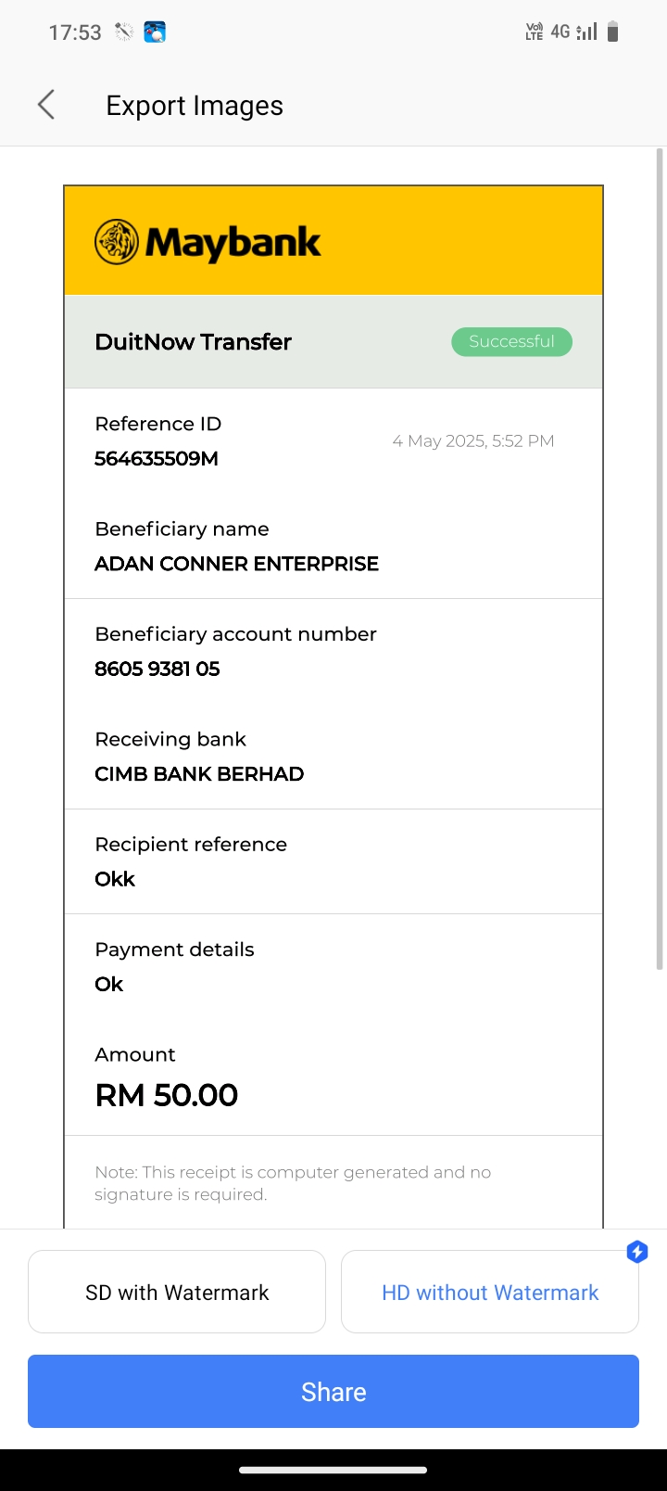Viewport: 667px width, 1491px height.
Task: Tap the battery icon in status bar
Action: (x=612, y=32)
